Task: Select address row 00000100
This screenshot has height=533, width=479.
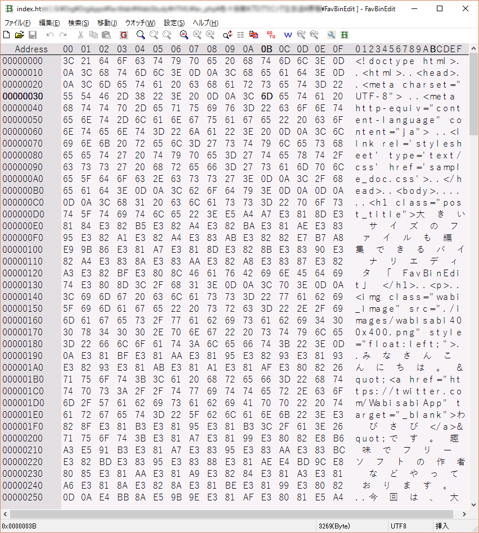Action: (x=22, y=250)
